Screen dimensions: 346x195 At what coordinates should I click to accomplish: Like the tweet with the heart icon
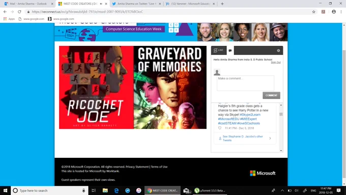pyautogui.click(x=220, y=128)
